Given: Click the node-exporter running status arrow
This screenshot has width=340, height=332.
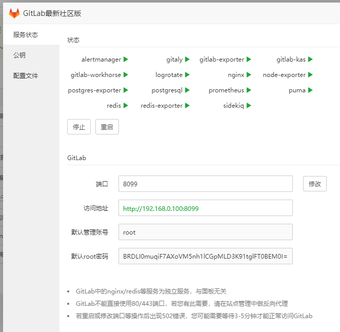Looking at the screenshot, I should click(x=310, y=74).
